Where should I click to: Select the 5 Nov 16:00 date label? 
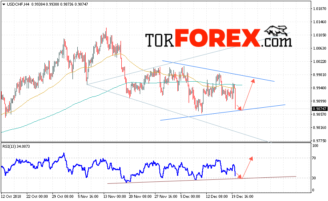point(88,197)
